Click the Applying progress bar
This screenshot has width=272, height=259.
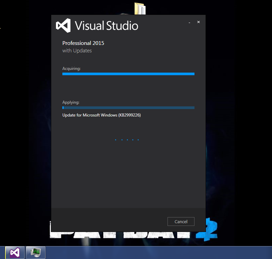point(128,108)
